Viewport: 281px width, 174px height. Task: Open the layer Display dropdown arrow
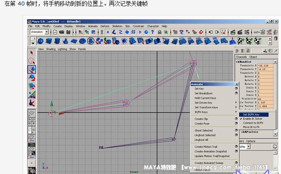coord(248,146)
